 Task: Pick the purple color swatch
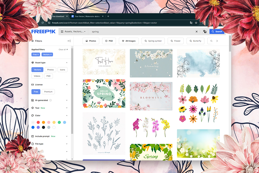coord(38,127)
